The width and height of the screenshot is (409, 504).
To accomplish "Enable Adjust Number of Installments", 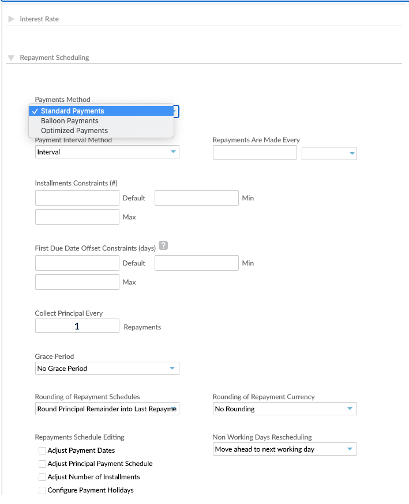I will (42, 477).
